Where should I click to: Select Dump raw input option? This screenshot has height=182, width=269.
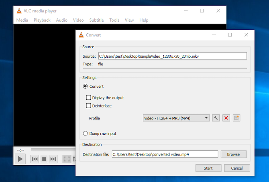click(85, 133)
